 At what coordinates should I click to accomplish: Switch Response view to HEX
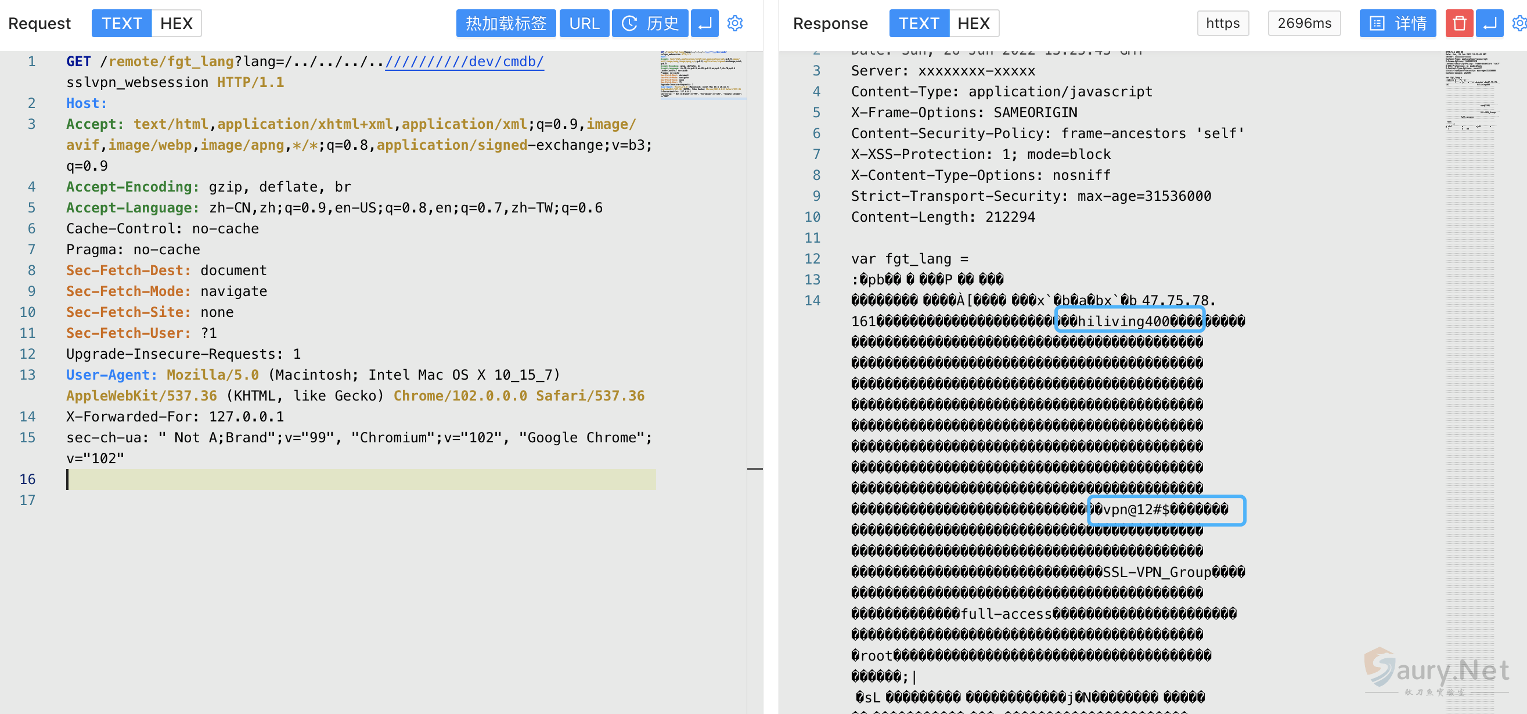(973, 23)
